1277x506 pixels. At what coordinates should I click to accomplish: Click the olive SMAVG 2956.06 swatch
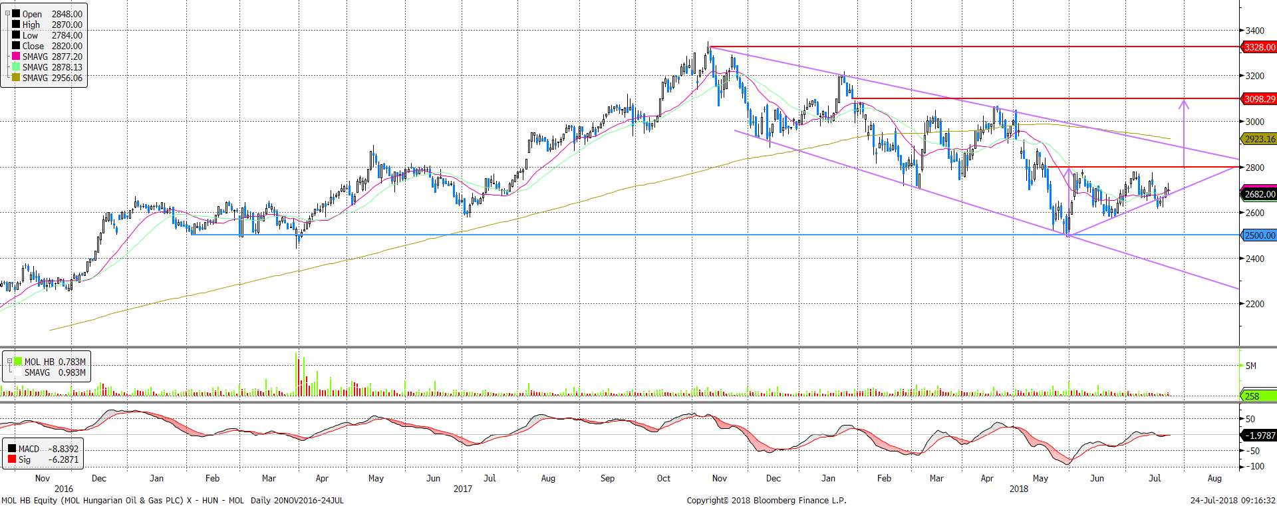click(16, 77)
